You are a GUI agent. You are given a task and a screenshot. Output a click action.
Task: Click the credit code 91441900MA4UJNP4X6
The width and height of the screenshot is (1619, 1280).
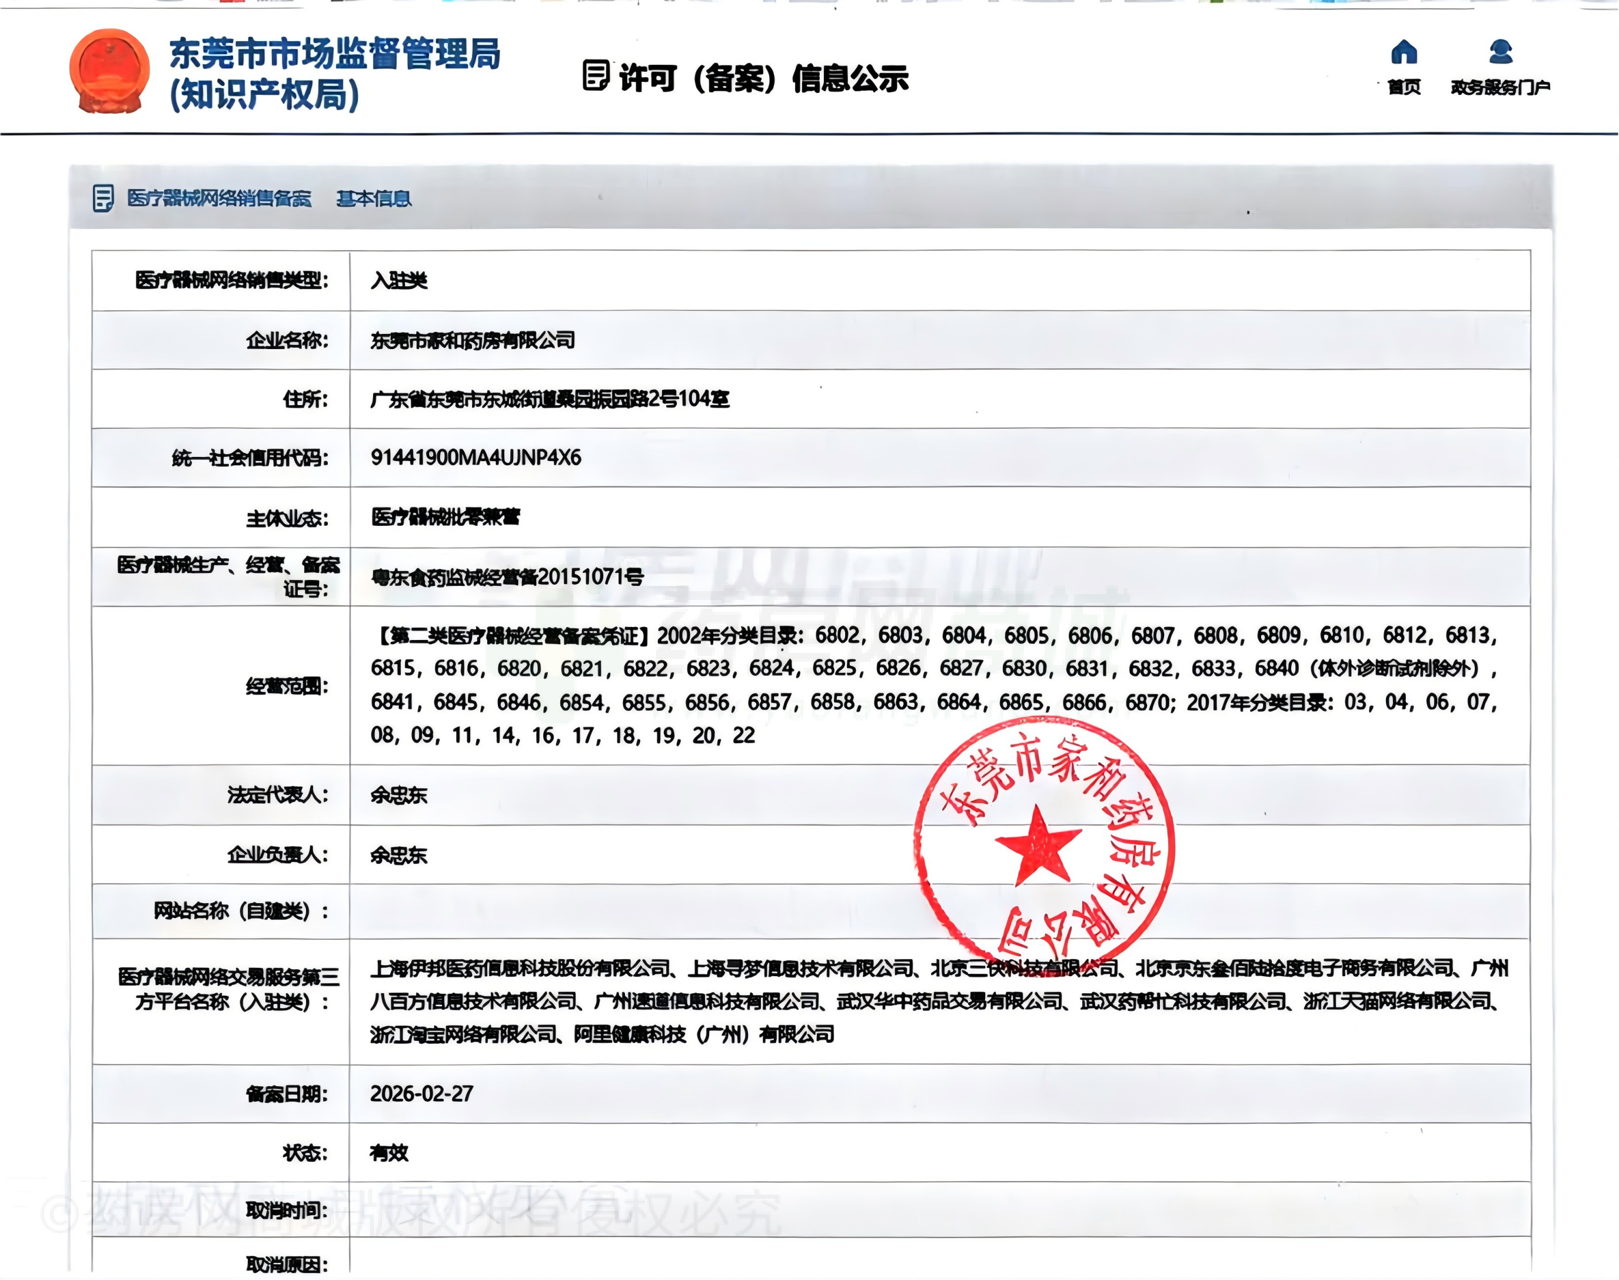[x=476, y=458]
